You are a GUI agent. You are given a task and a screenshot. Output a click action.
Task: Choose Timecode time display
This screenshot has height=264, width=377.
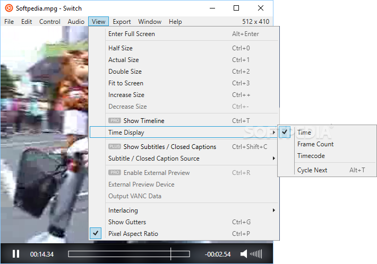pos(328,156)
